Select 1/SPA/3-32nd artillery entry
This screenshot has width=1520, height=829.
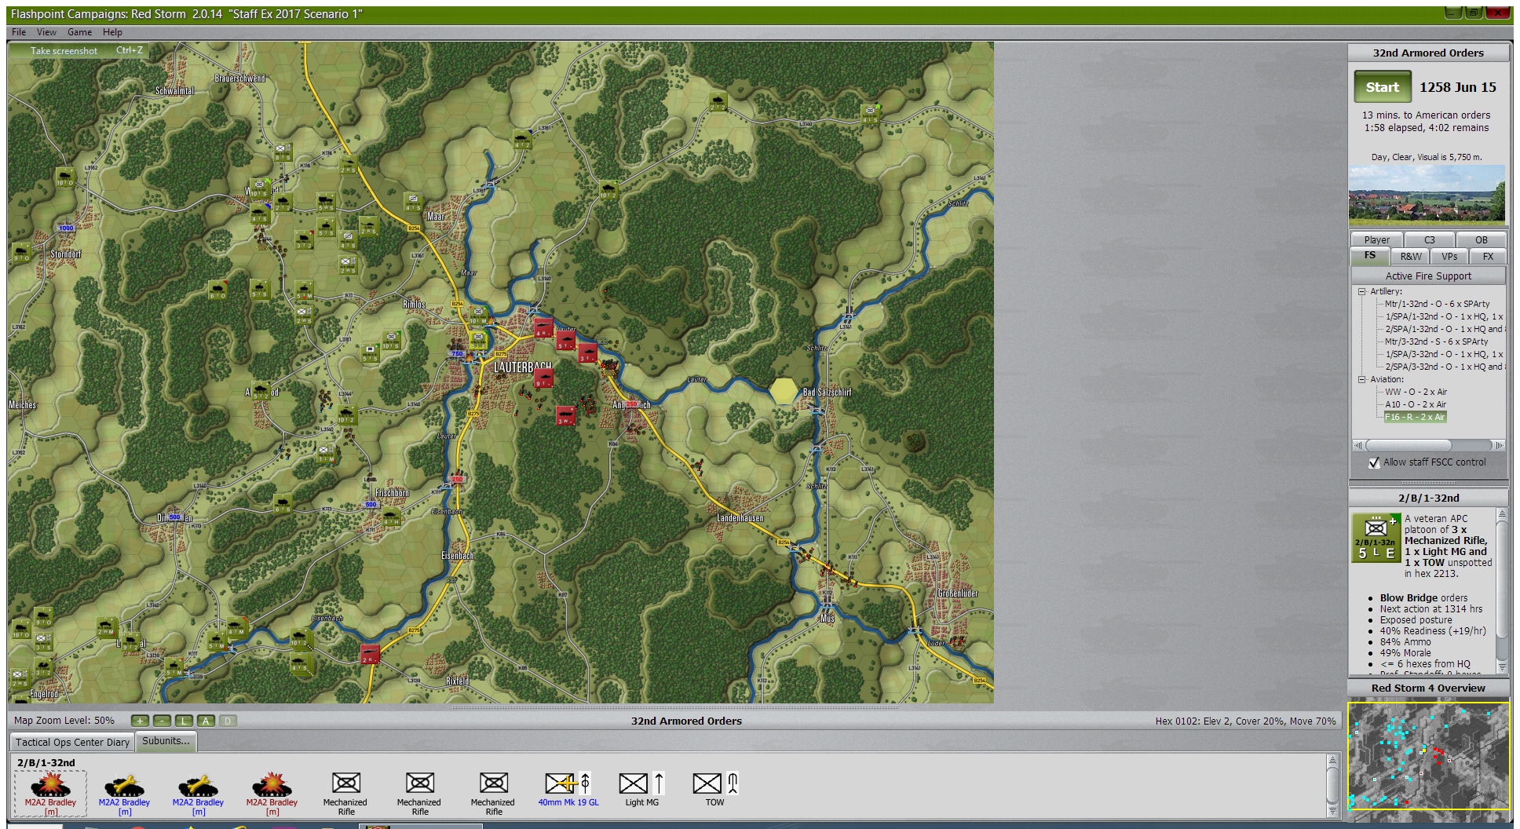[x=1444, y=354]
